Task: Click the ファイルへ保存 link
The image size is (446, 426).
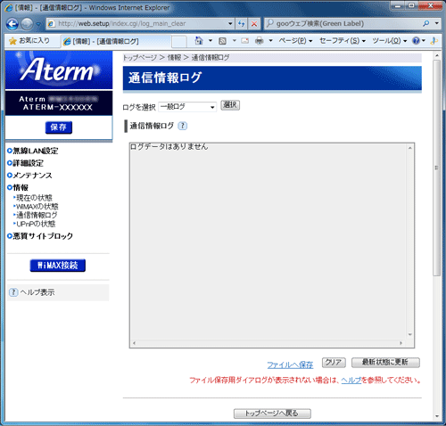Action: (x=290, y=365)
